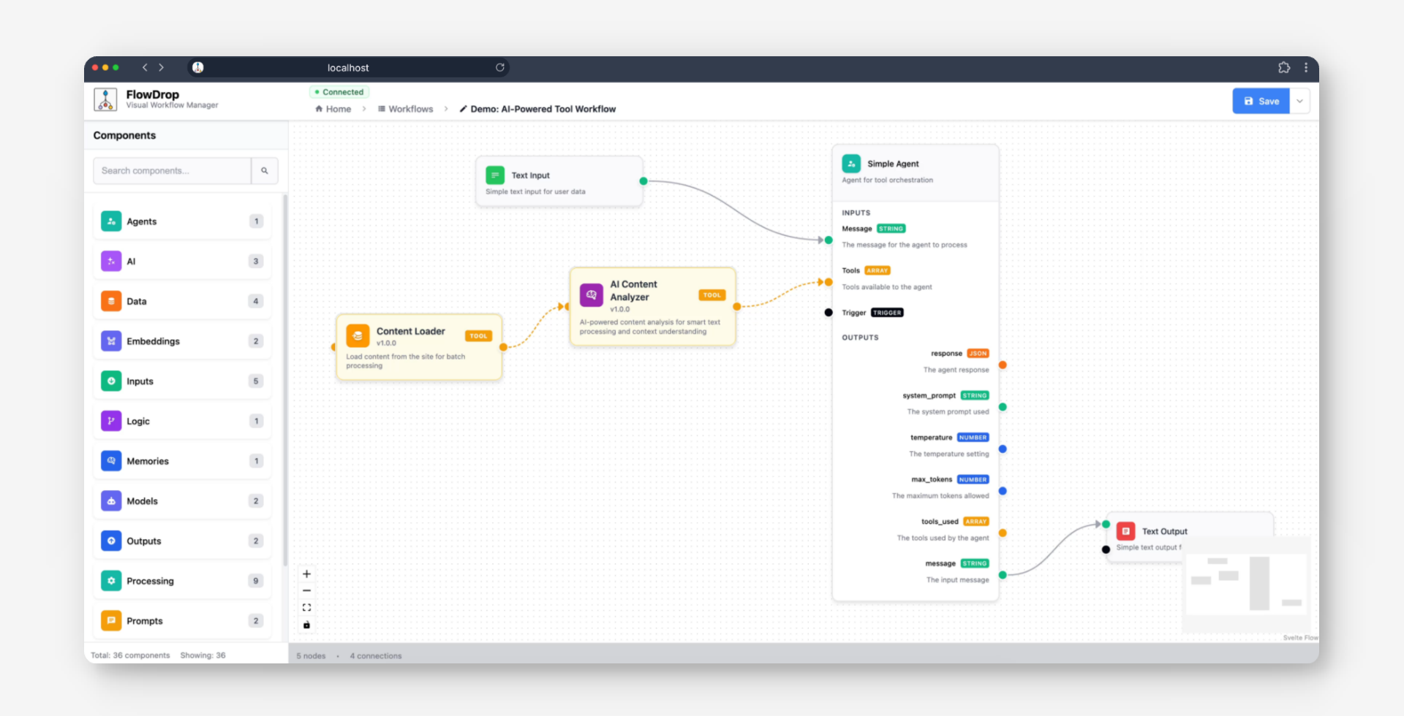Click the Content Loader output port
The image size is (1404, 716).
(x=503, y=347)
